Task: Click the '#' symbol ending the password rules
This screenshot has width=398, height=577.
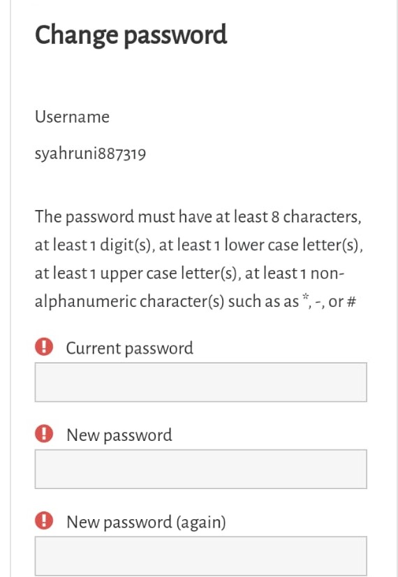Action: tap(352, 301)
